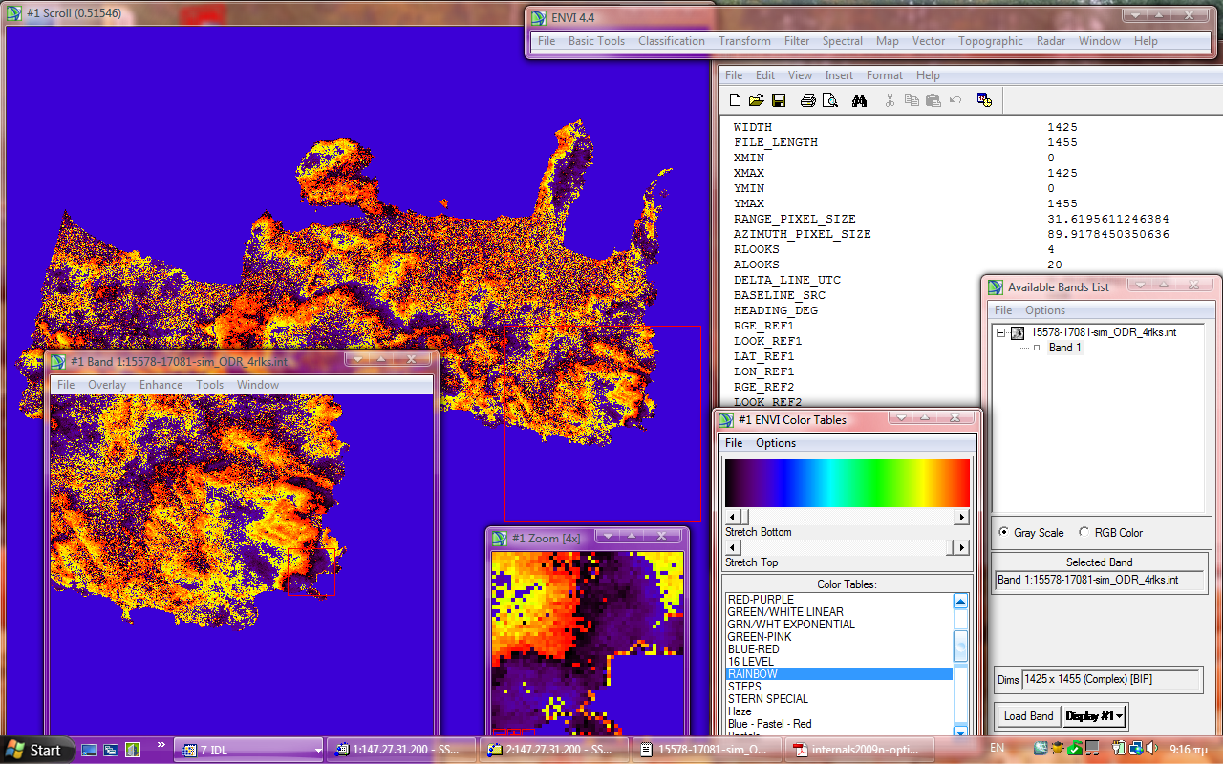
Task: Open the Format menu in WordPad
Action: pyautogui.click(x=885, y=75)
